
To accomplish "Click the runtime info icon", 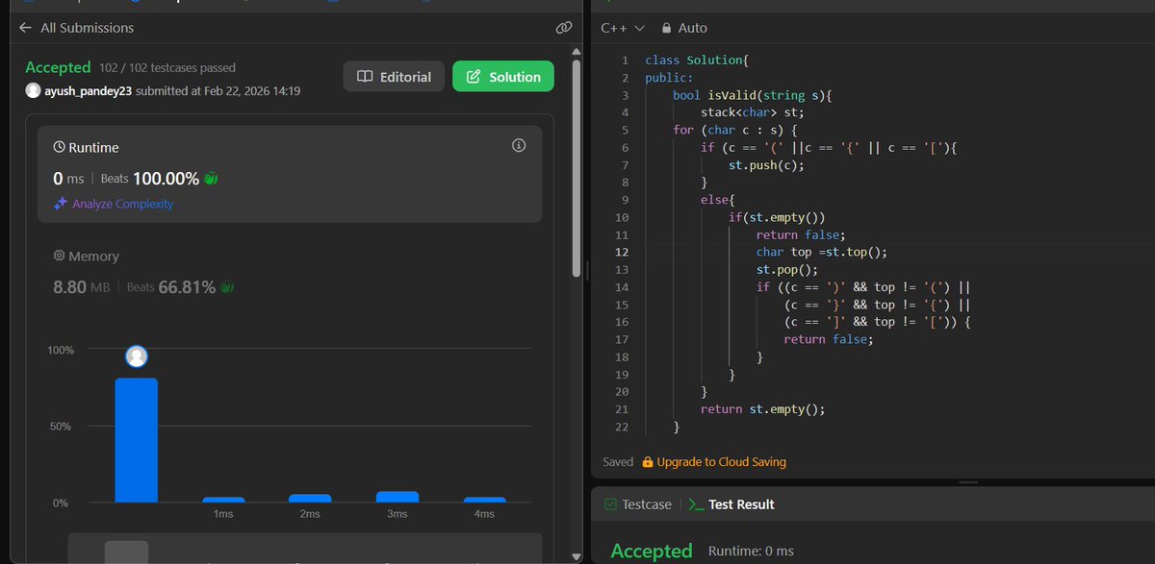I will coord(519,146).
